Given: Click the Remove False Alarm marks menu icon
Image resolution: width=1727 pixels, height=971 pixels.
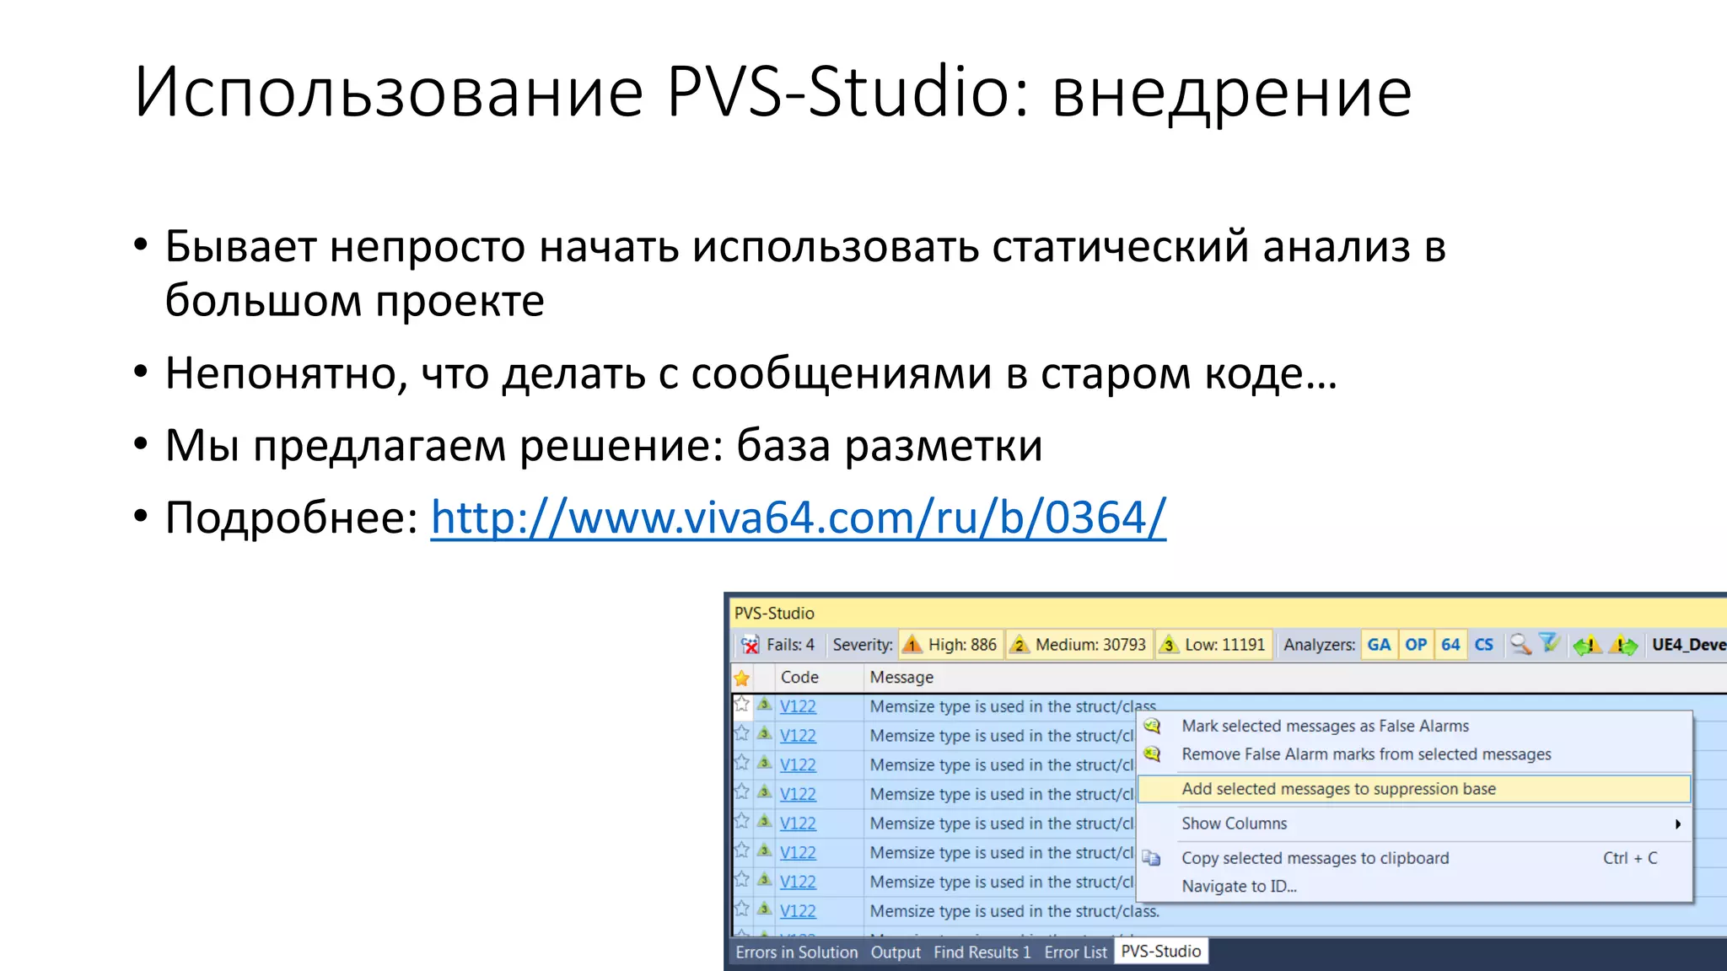Looking at the screenshot, I should pos(1153,754).
